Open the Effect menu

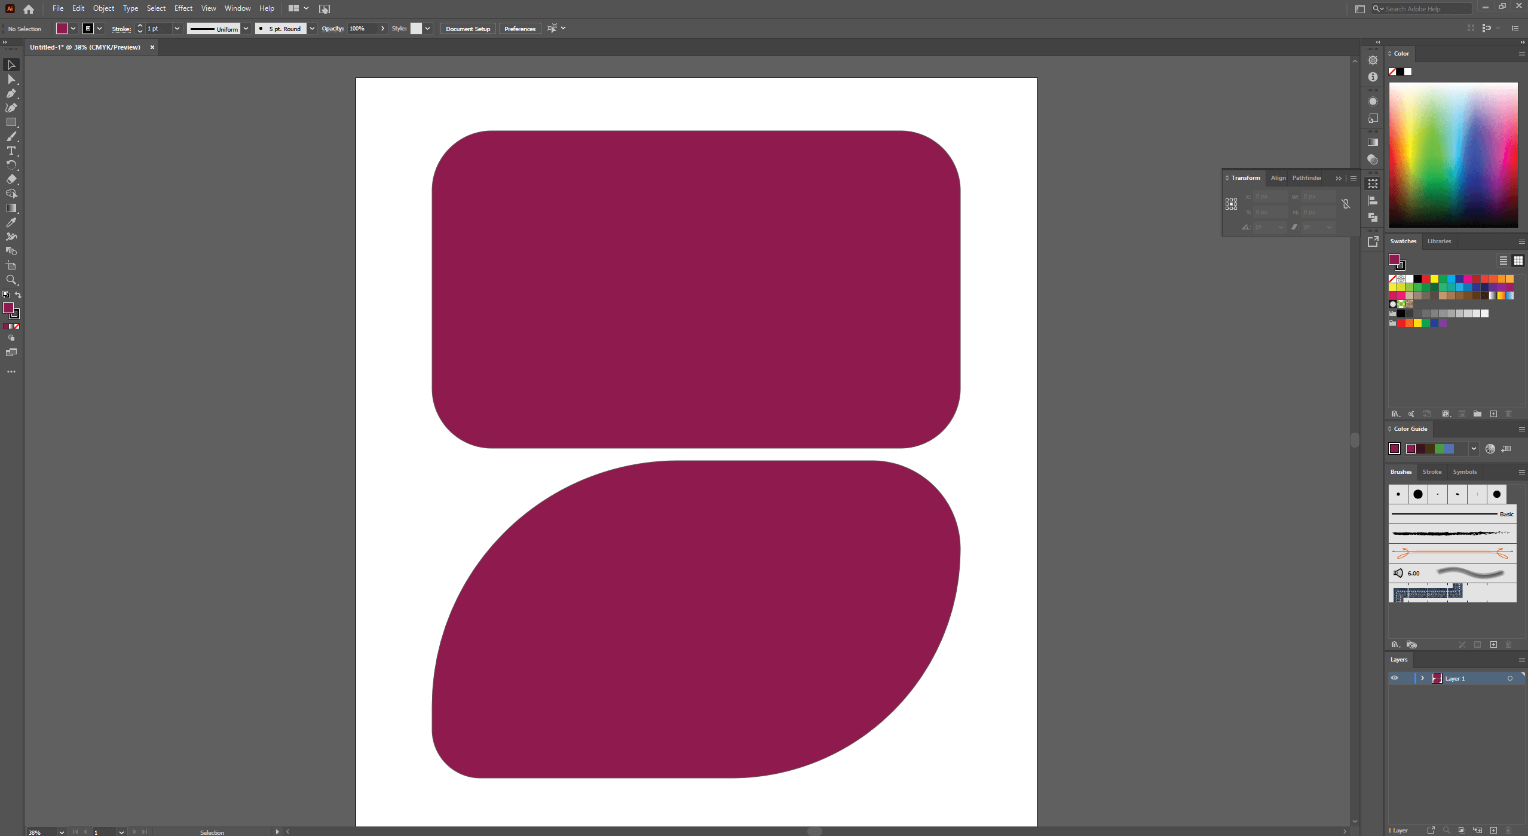click(183, 8)
